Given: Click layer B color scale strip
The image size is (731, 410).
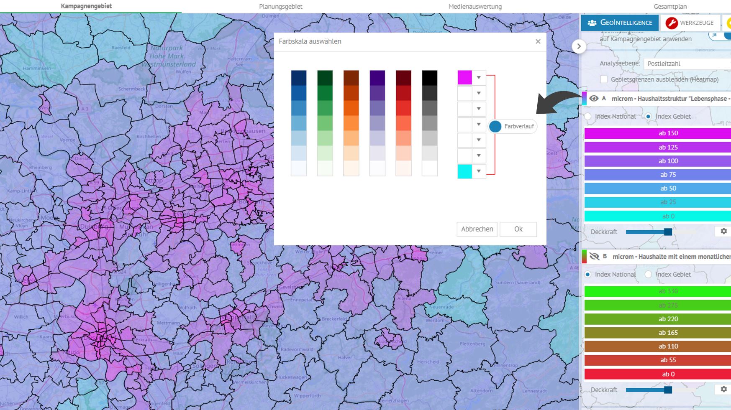Looking at the screenshot, I should pyautogui.click(x=584, y=257).
